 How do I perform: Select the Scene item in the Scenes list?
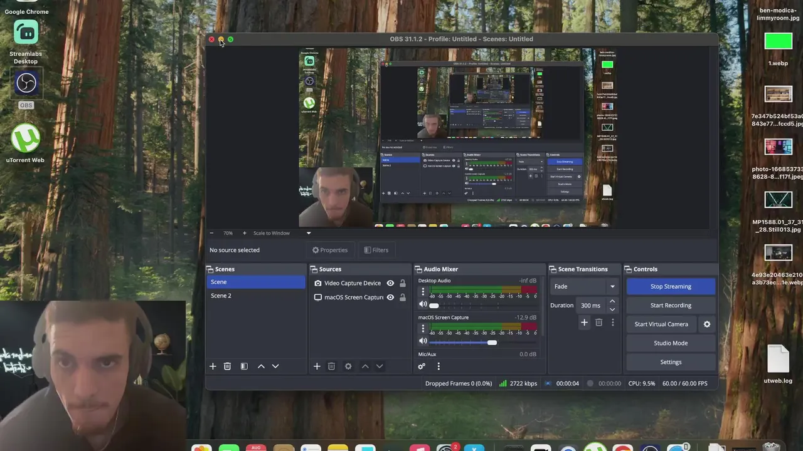(256, 282)
